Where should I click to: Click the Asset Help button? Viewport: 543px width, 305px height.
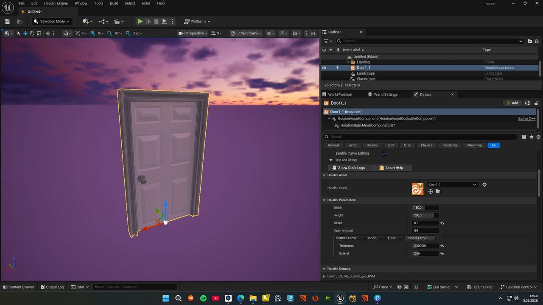[x=391, y=168]
